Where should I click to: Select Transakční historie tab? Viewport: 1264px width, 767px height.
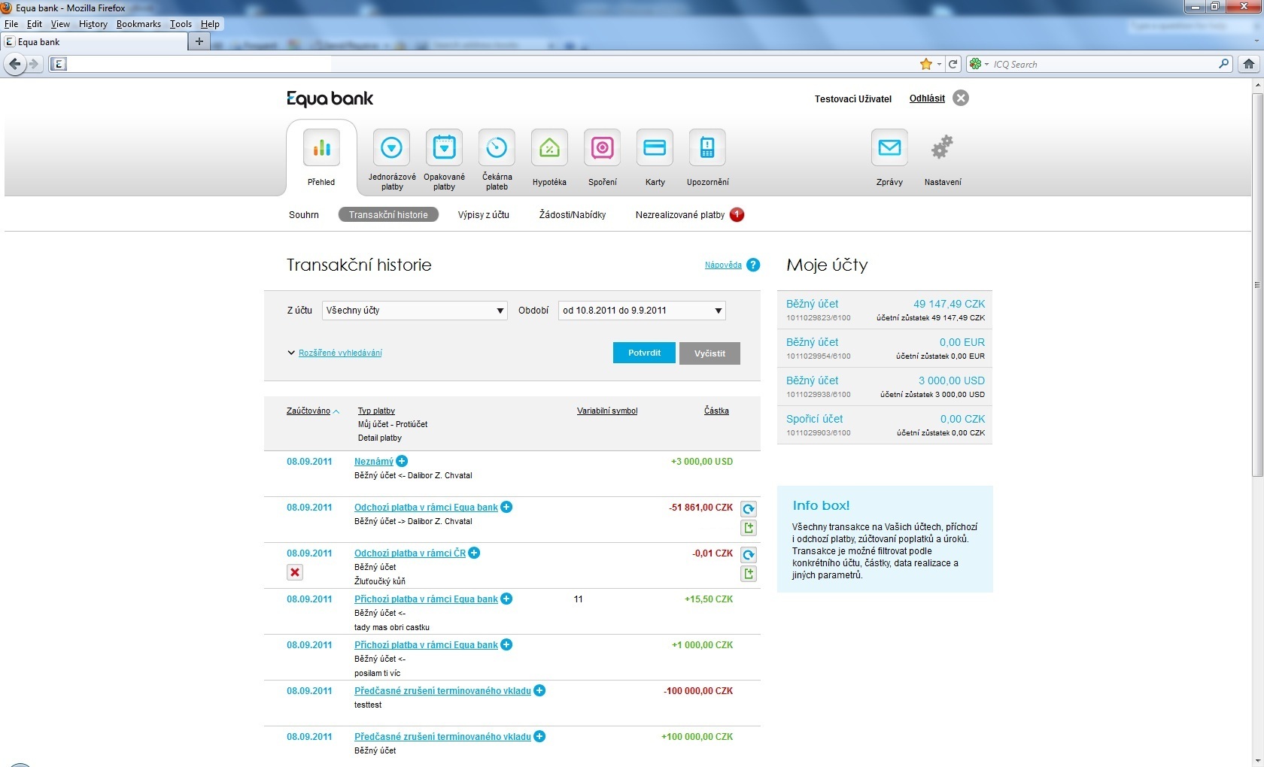(x=388, y=215)
